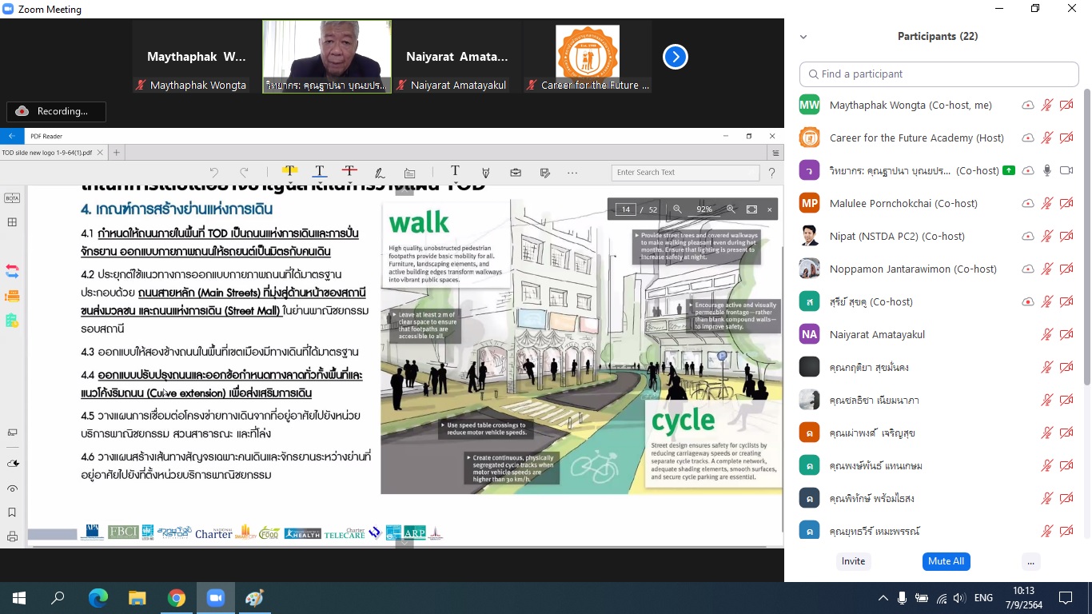This screenshot has width=1092, height=614.
Task: Toggle microphone for Maythaphak Wongta in participants list
Action: pyautogui.click(x=1047, y=106)
